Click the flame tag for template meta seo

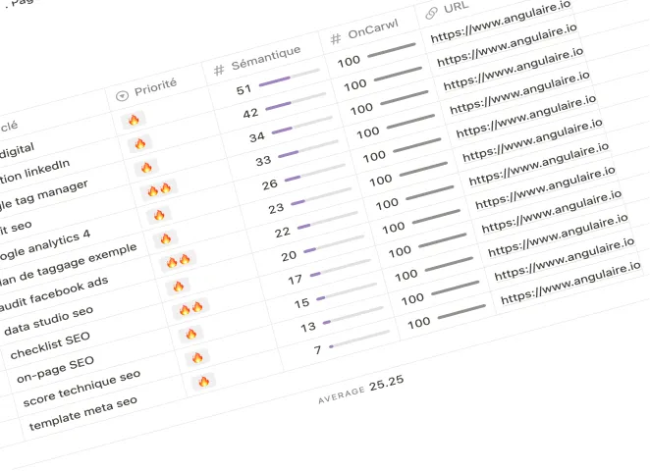coord(203,381)
